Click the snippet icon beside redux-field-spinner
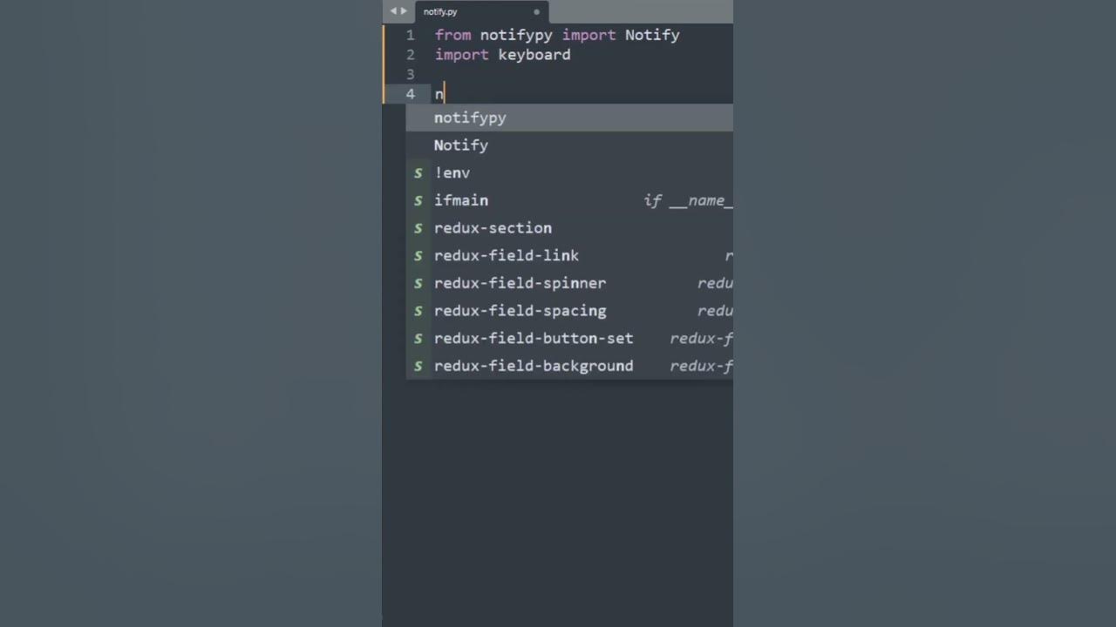 (x=418, y=283)
